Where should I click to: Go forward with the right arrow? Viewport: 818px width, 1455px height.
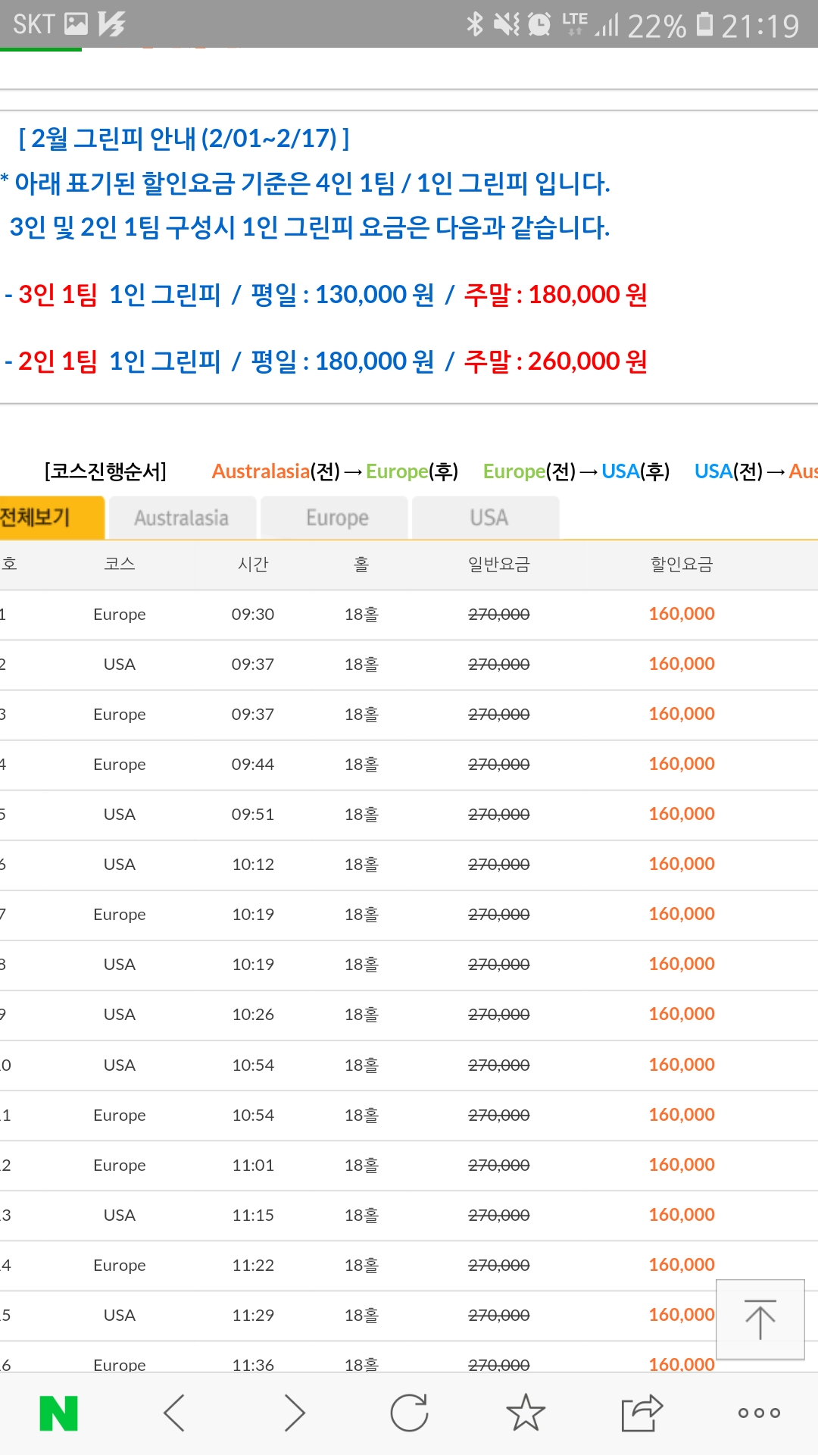294,1413
